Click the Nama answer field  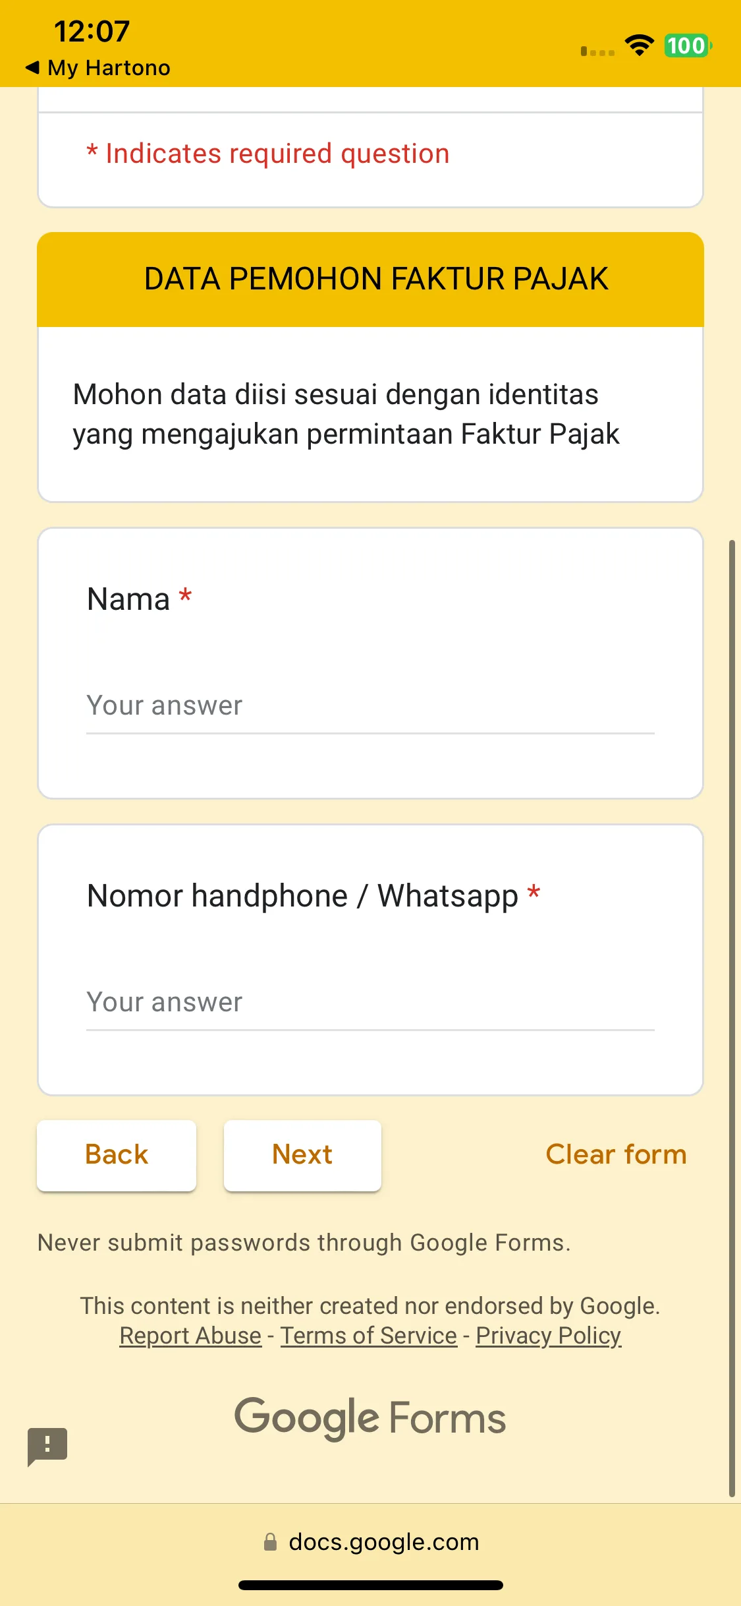[370, 707]
